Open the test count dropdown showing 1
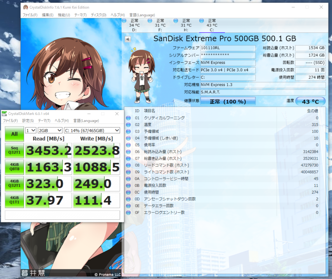The height and width of the screenshot is (279, 332). pos(31,130)
